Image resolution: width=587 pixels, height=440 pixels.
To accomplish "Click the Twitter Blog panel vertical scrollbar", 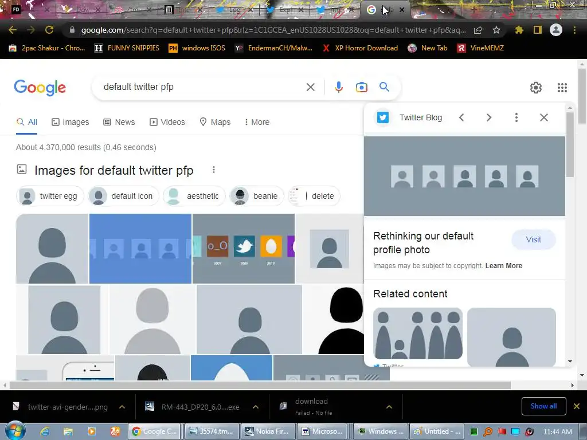I will point(570,144).
